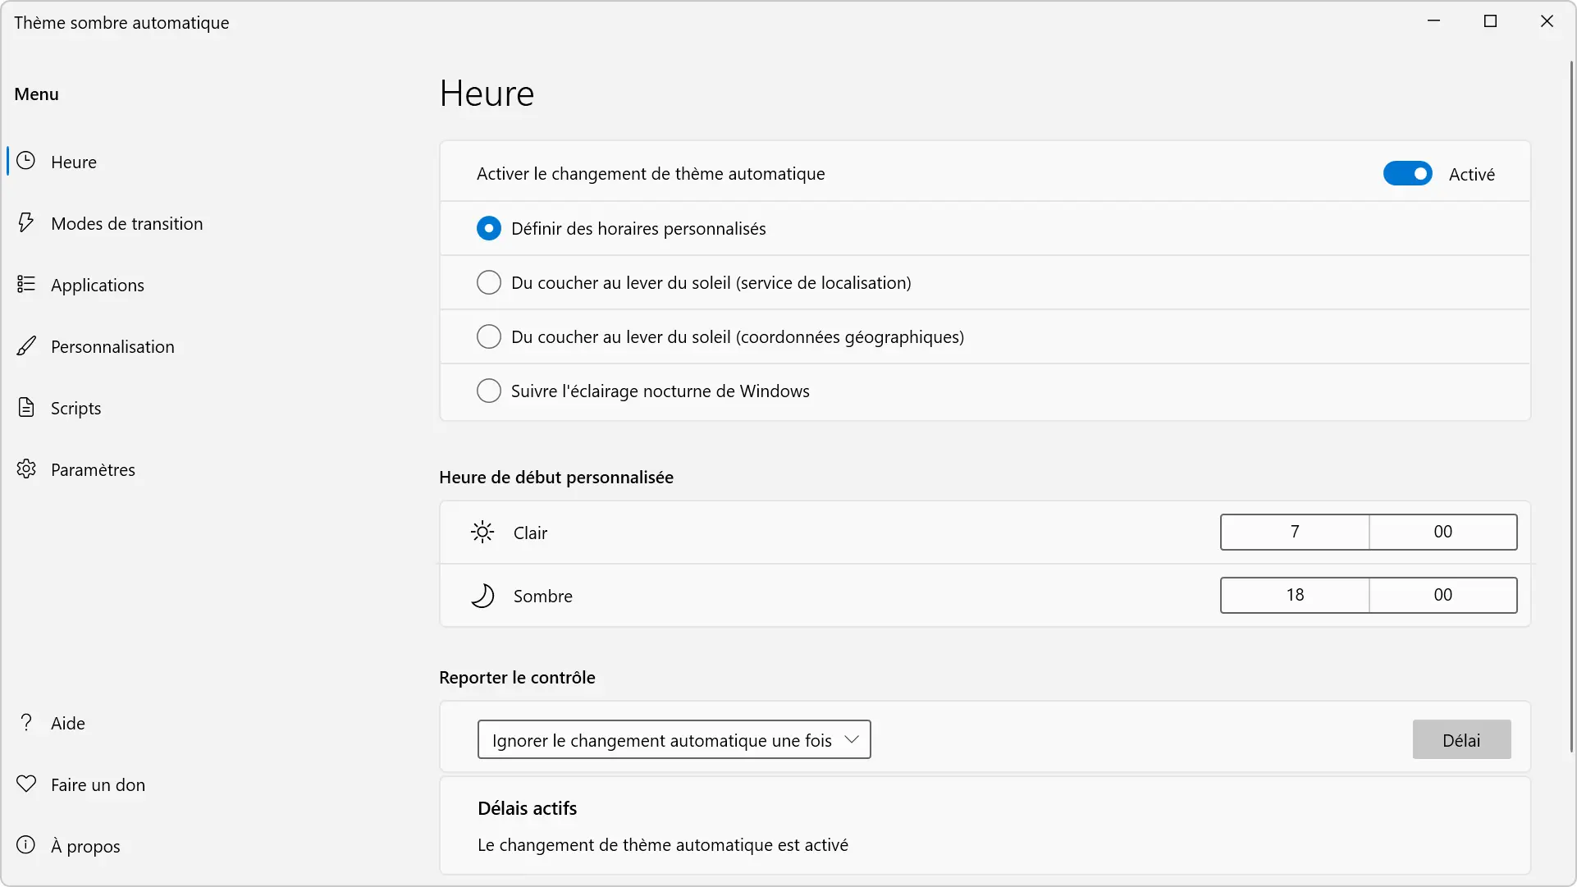Click the info icon for À propos

26,845
